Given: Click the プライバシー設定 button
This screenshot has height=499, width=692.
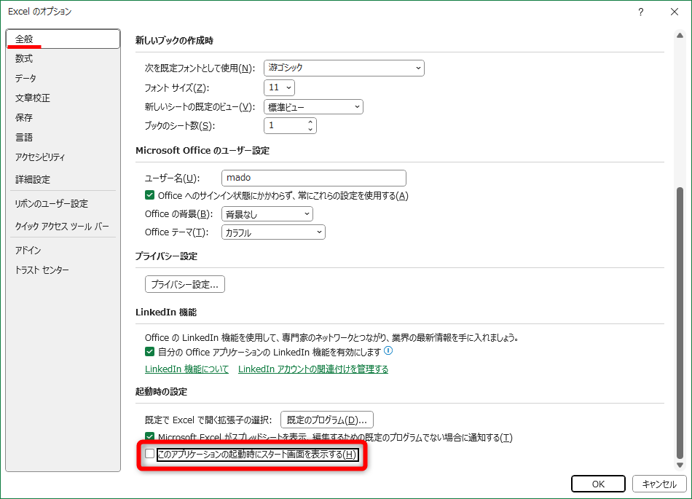Looking at the screenshot, I should pos(184,284).
